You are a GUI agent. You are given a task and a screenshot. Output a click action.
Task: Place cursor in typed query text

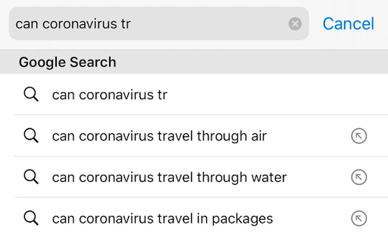click(73, 24)
